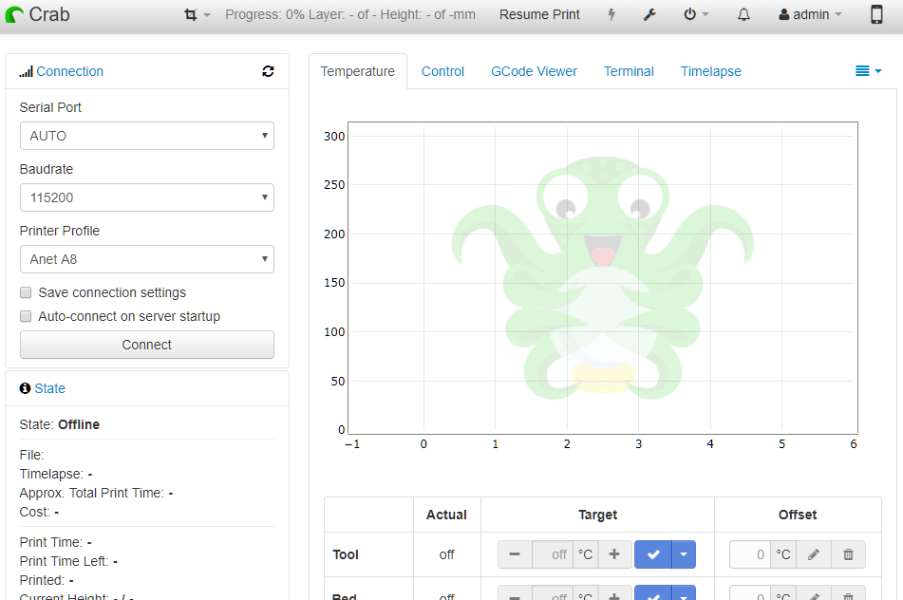Click the Print Time Left text
The image size is (903, 600).
(x=68, y=561)
